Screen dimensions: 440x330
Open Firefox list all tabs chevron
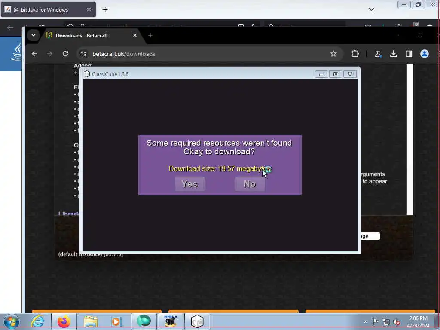tap(371, 9)
